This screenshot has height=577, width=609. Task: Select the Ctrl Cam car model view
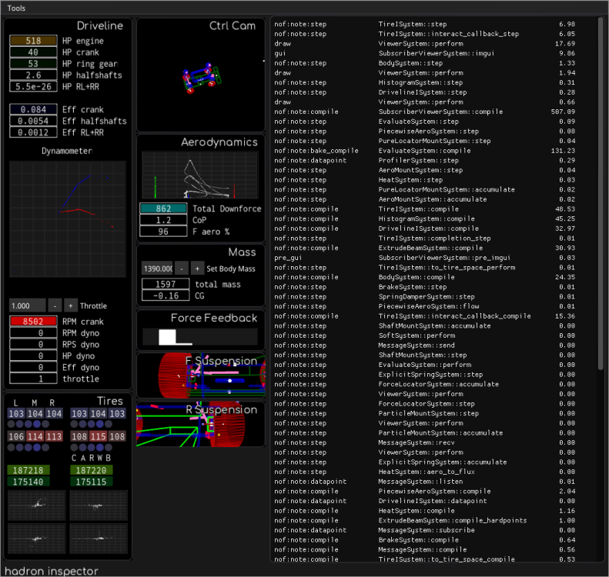pyautogui.click(x=201, y=78)
